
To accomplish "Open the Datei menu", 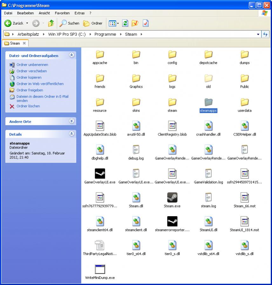I will point(8,13).
